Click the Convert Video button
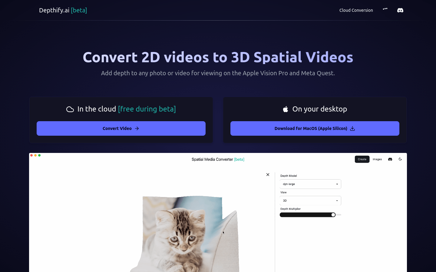The image size is (436, 272). [121, 128]
